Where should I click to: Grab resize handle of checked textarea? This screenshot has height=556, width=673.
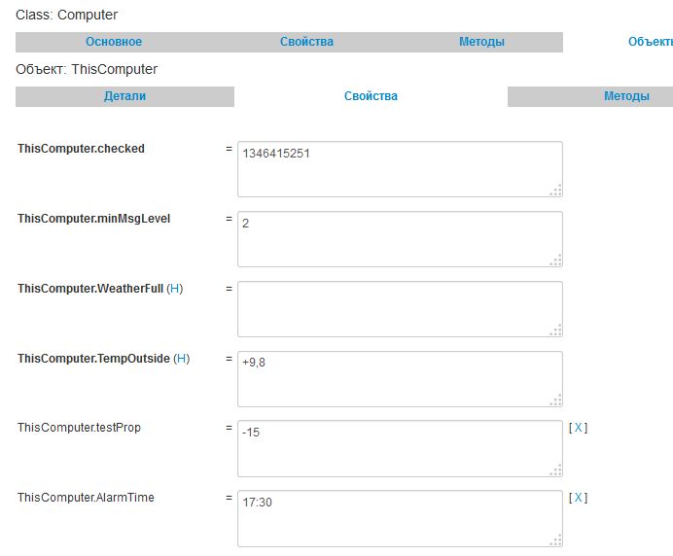pos(556,191)
